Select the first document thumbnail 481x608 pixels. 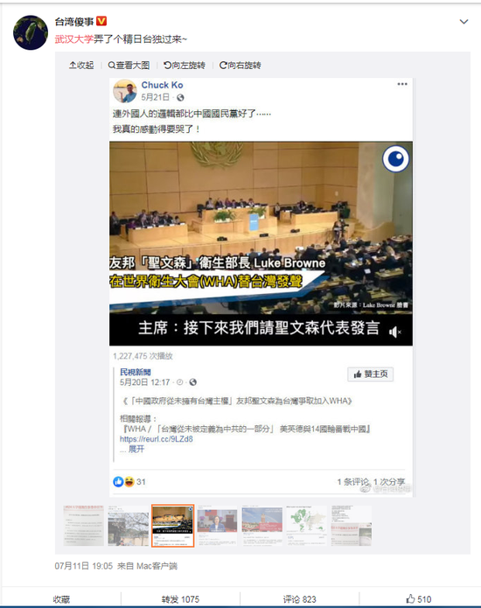point(83,526)
